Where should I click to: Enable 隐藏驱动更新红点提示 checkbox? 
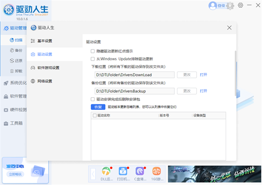[92, 51]
